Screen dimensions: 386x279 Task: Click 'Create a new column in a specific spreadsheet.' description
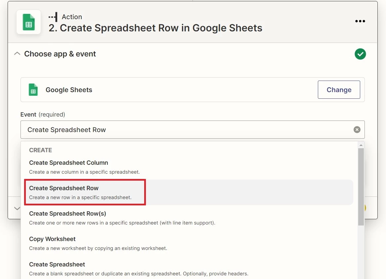[84, 172]
